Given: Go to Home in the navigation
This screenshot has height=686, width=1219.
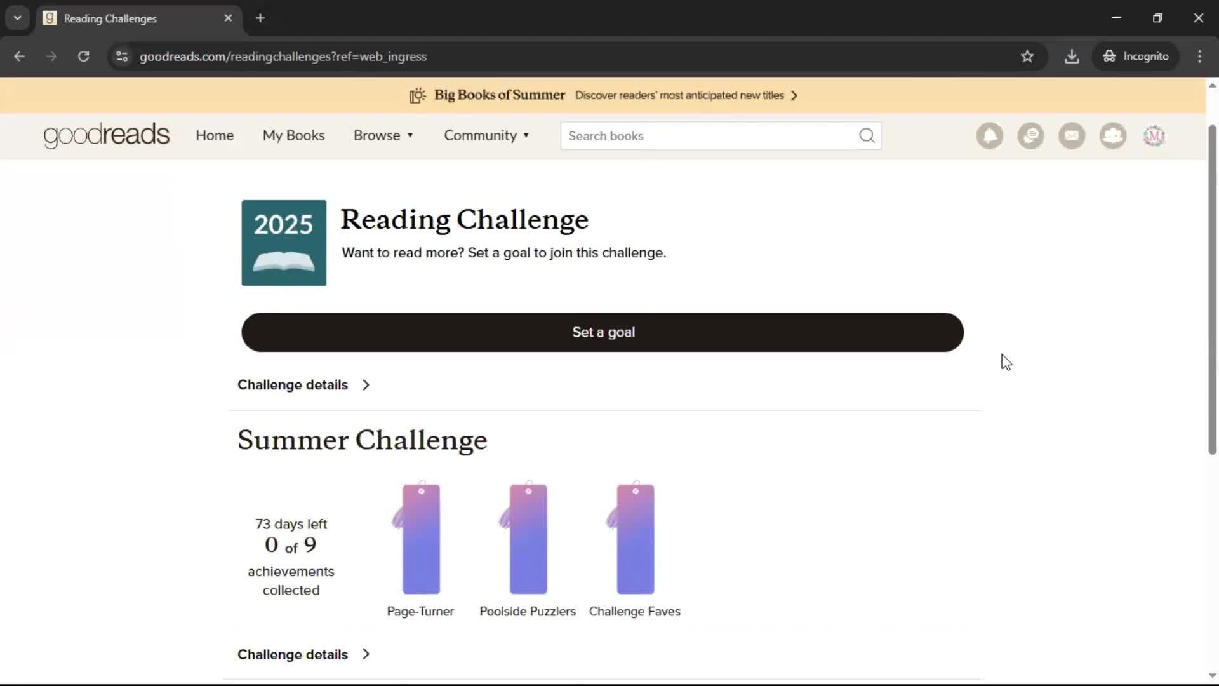Looking at the screenshot, I should pyautogui.click(x=215, y=135).
